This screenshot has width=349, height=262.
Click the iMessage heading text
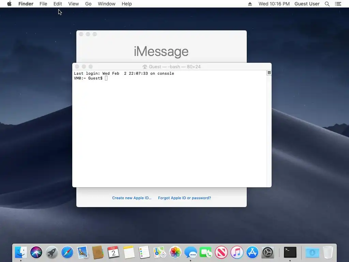click(161, 52)
